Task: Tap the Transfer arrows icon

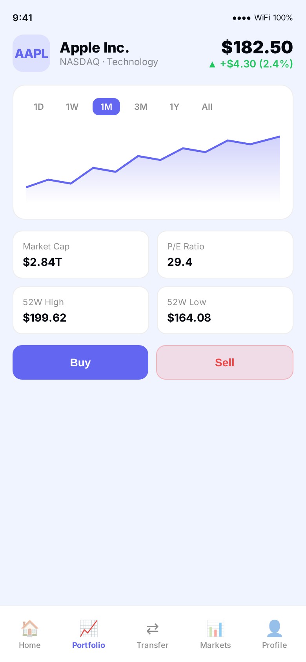Action: (153, 628)
